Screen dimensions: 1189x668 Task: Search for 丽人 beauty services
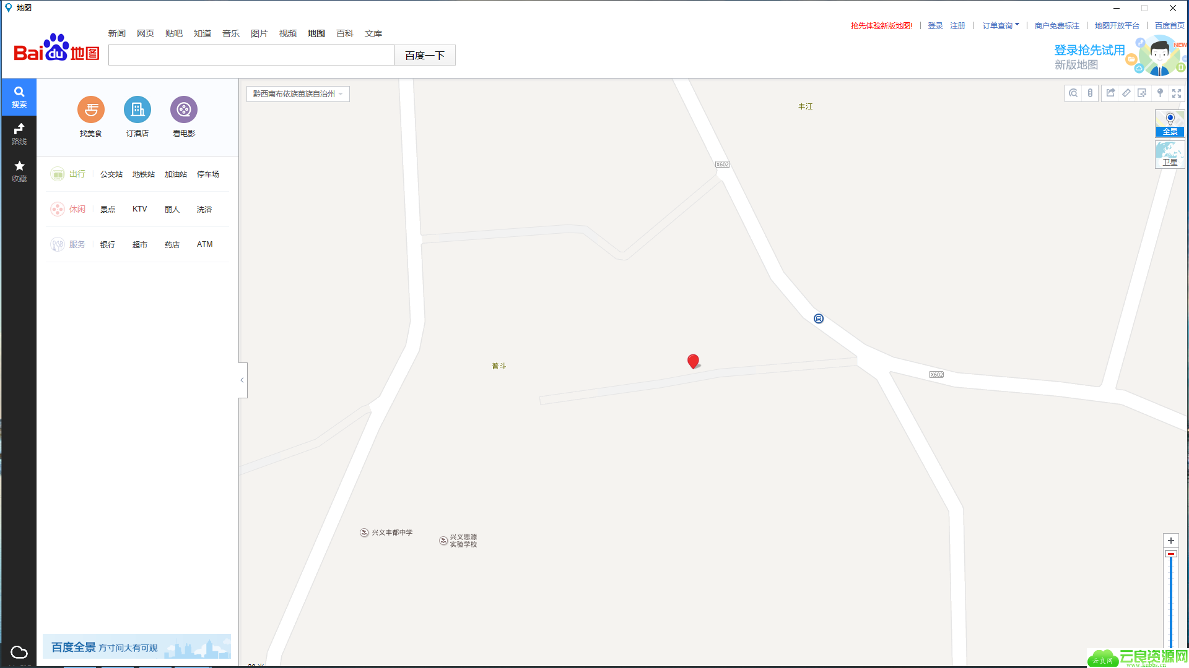172,209
